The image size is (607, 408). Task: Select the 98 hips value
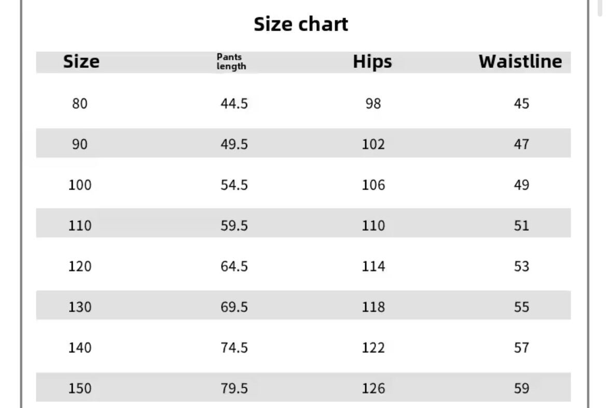click(373, 104)
